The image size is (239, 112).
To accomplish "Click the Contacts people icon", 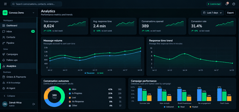I will 4,37.
